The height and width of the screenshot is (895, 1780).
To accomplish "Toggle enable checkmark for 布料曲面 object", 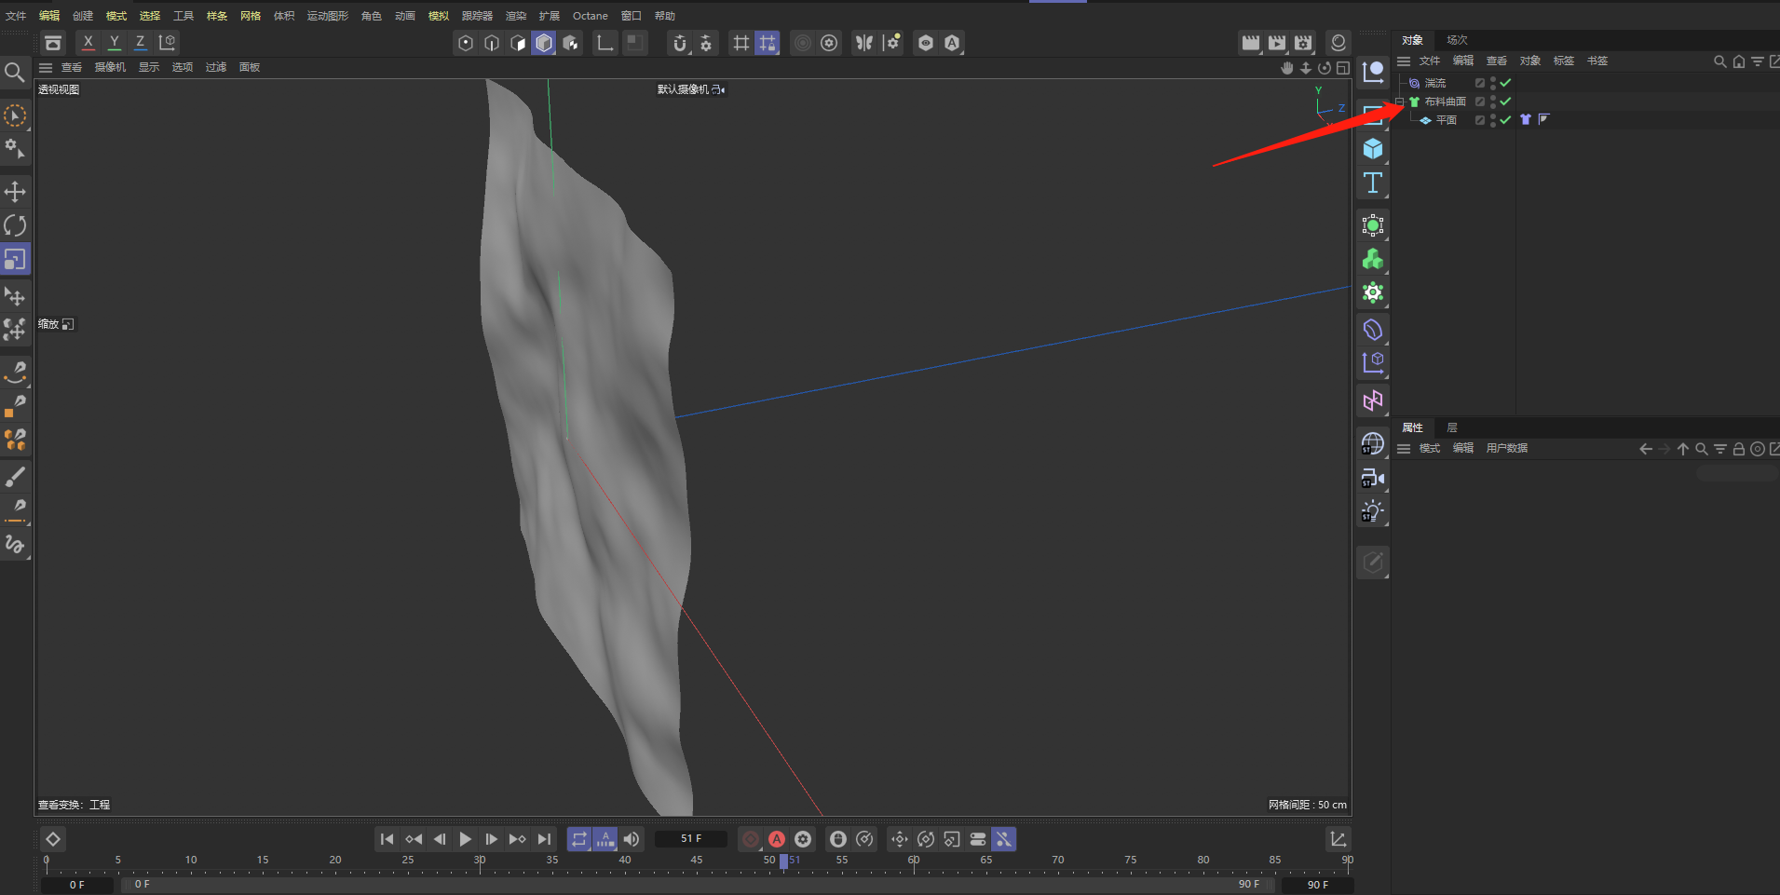I will click(x=1506, y=102).
